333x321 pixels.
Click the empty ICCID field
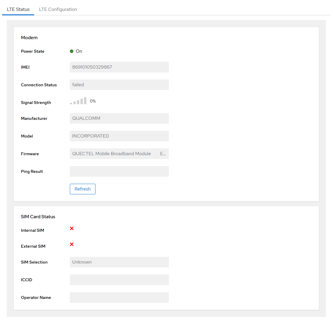coord(119,280)
